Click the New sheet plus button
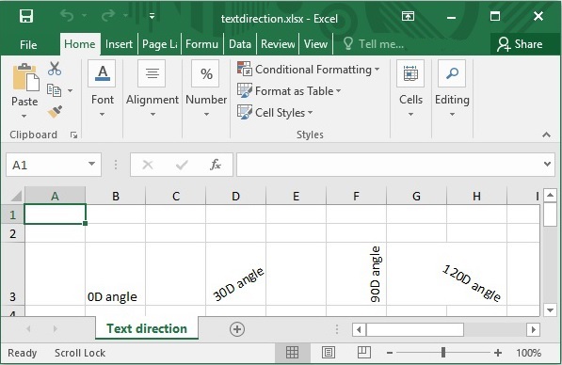 tap(237, 329)
